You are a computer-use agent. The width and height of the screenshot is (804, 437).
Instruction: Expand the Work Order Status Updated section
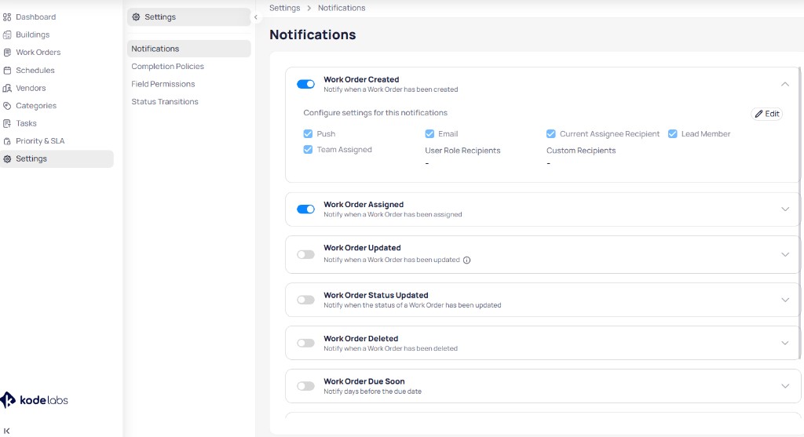click(x=785, y=300)
